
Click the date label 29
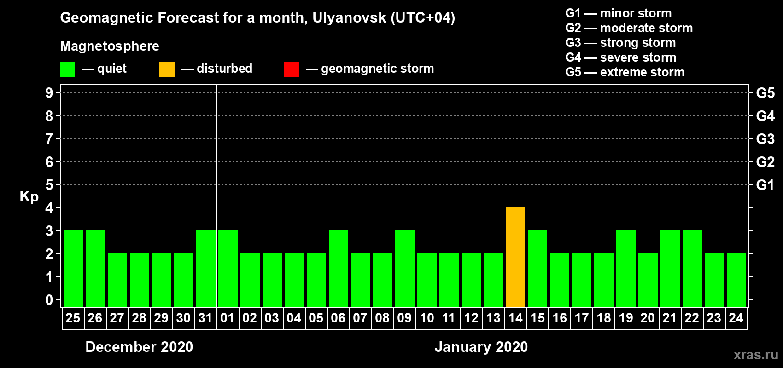tap(161, 318)
